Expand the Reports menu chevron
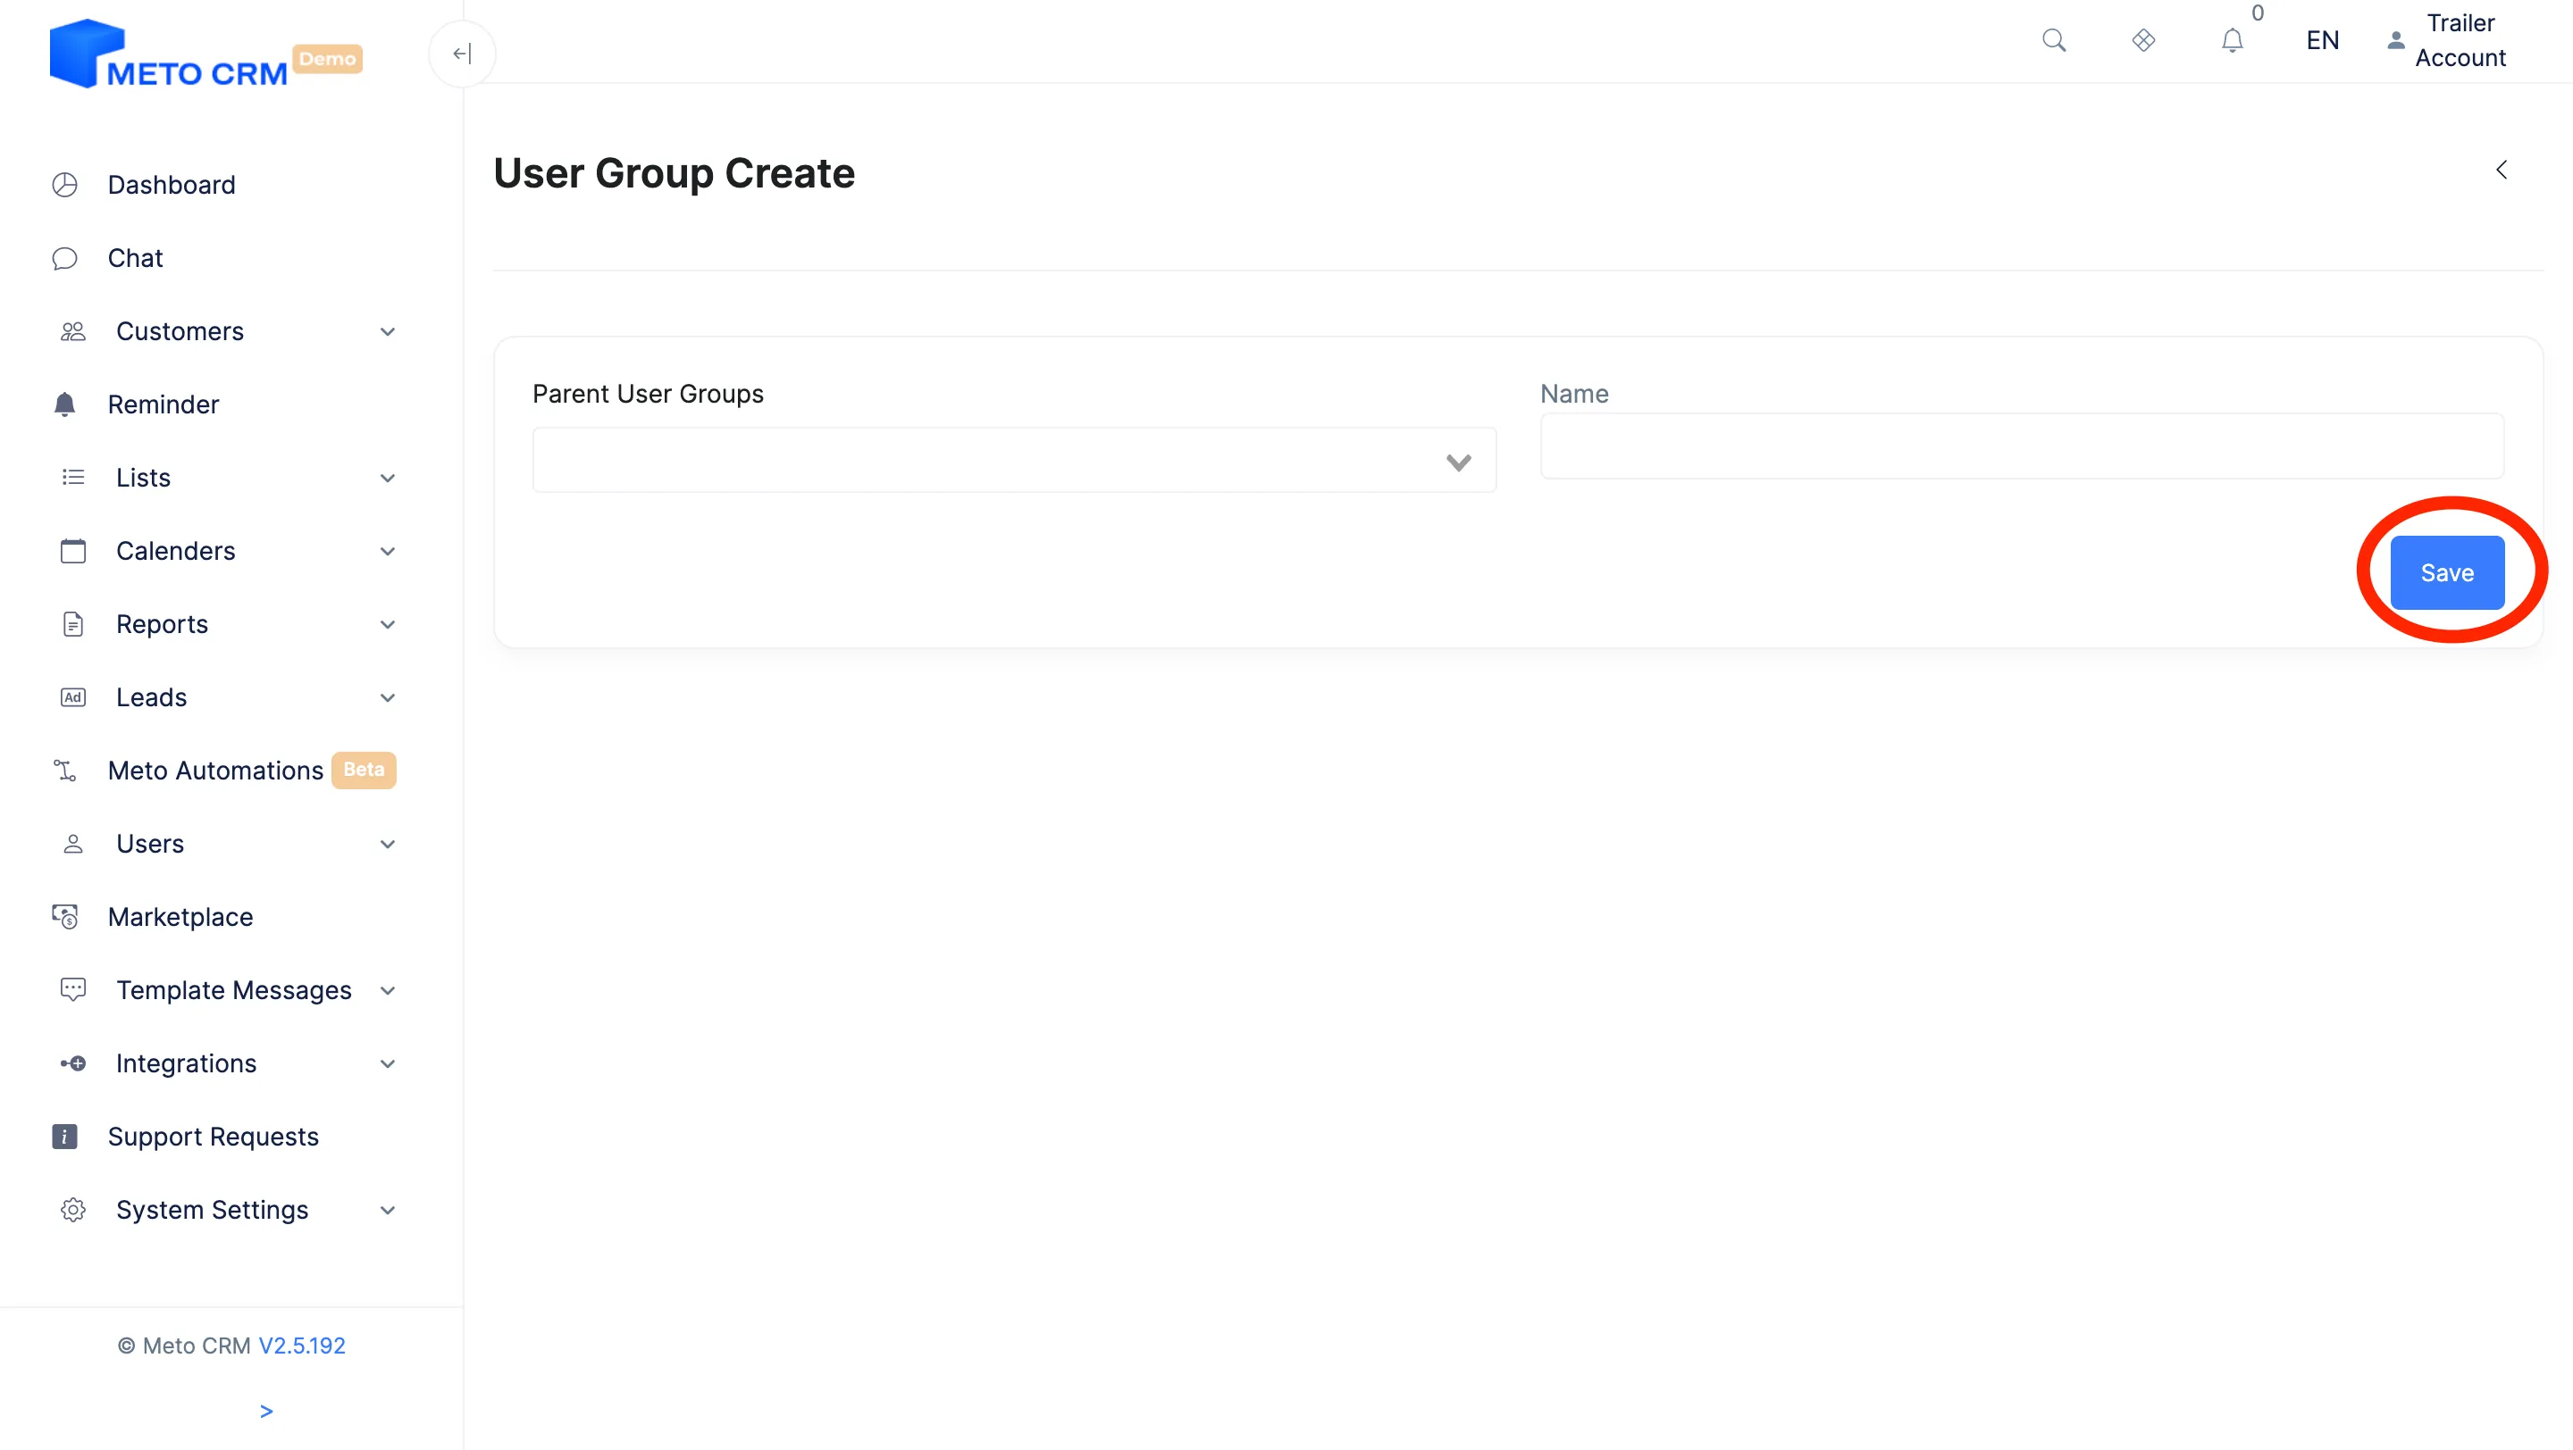This screenshot has height=1450, width=2573. [x=388, y=625]
